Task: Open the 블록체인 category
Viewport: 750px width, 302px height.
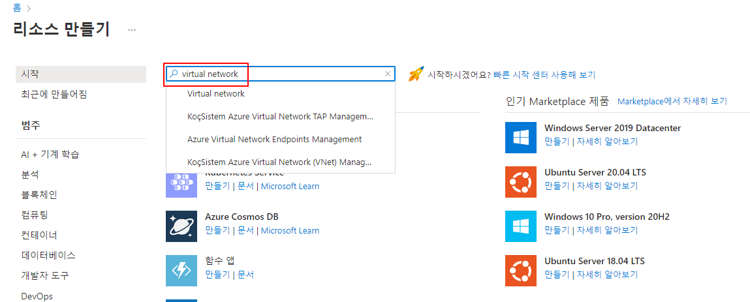Action: pos(39,195)
